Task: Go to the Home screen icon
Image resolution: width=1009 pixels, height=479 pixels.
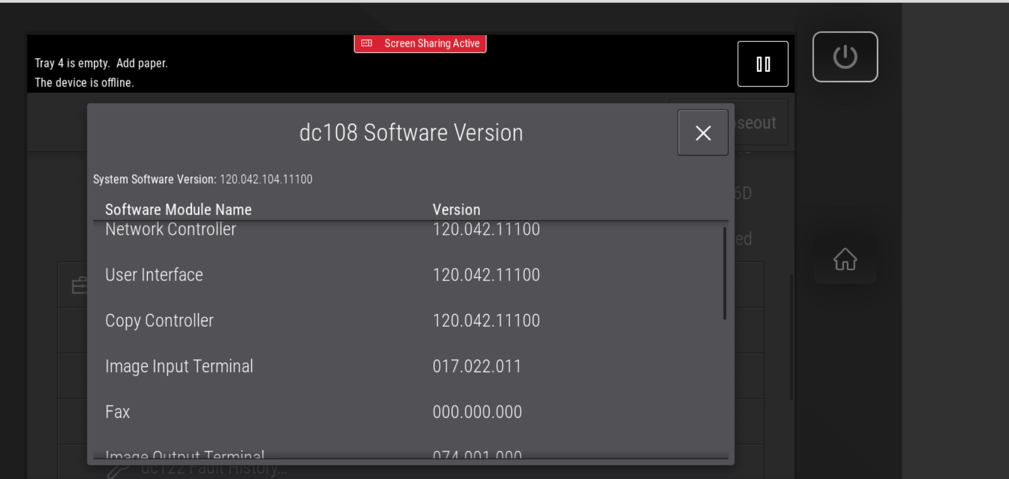Action: (x=845, y=260)
